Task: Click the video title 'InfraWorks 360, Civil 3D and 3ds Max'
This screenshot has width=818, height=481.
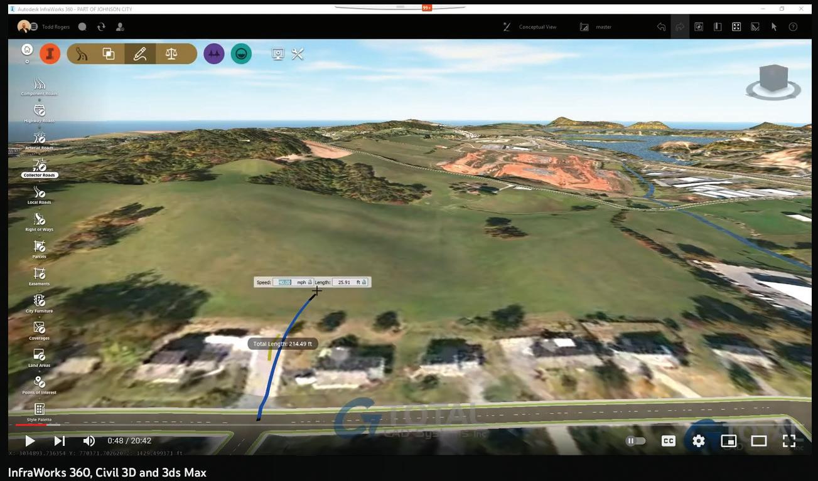Action: (x=107, y=473)
